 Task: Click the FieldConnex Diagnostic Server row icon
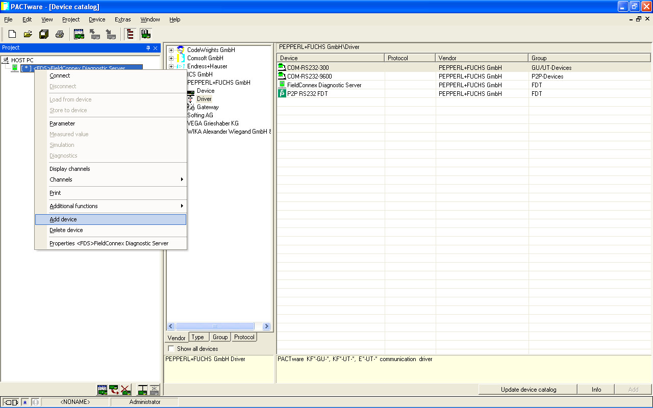tap(282, 85)
